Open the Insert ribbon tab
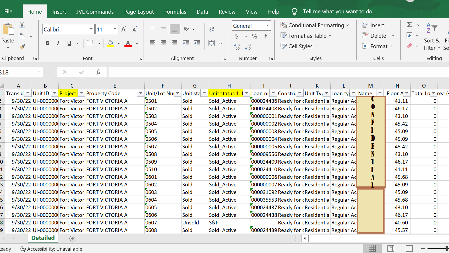 [x=59, y=12]
